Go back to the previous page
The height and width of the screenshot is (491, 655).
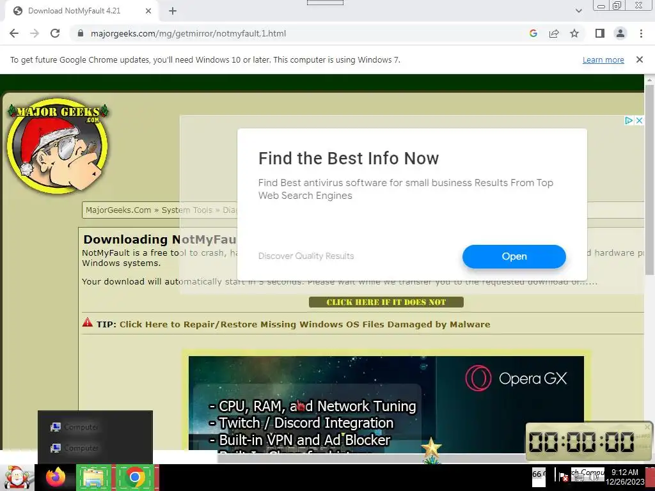(x=14, y=33)
